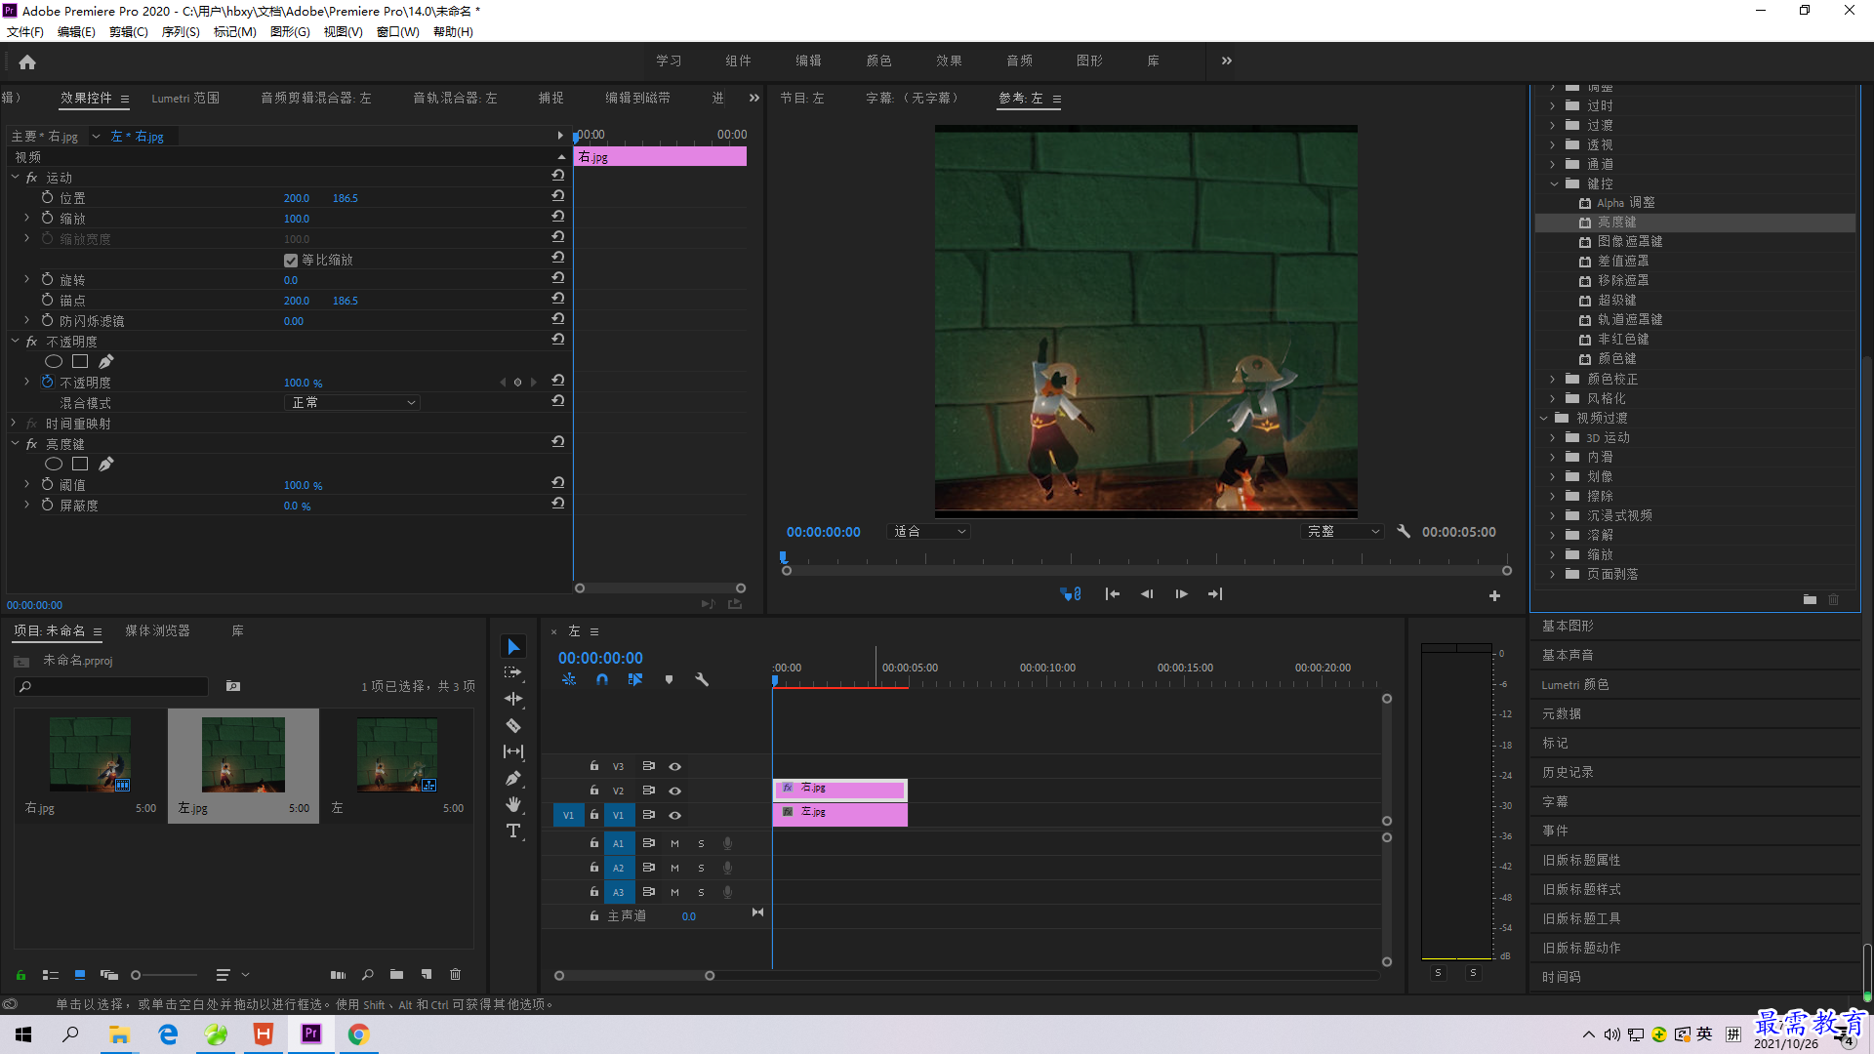This screenshot has height=1054, width=1874.
Task: Open playback resolution 完整 dropdown
Action: [x=1343, y=532]
